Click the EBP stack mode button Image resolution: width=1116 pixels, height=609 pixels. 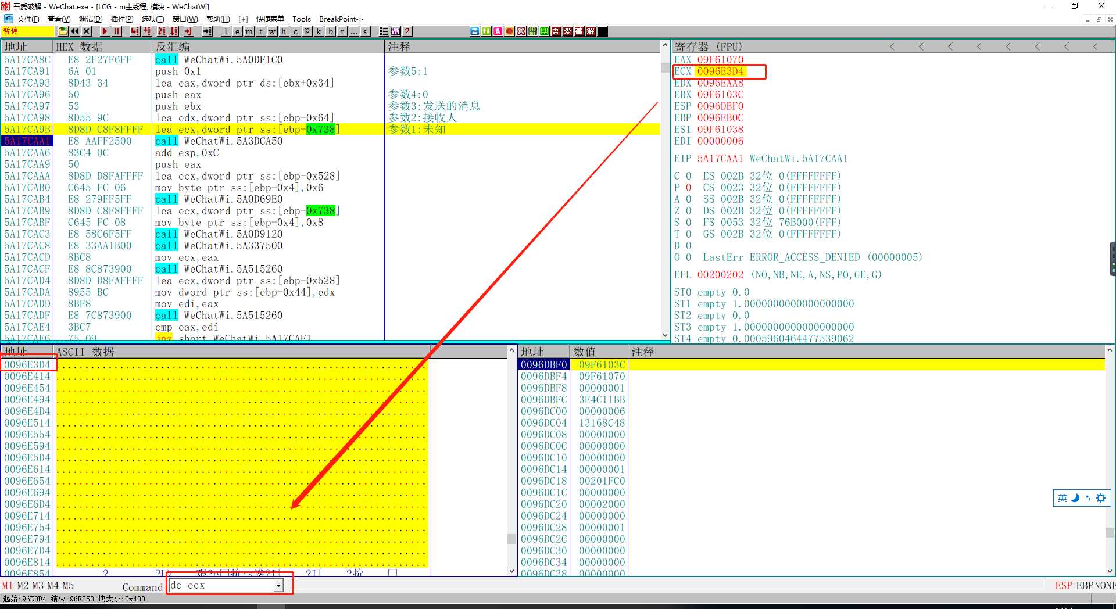(1085, 586)
